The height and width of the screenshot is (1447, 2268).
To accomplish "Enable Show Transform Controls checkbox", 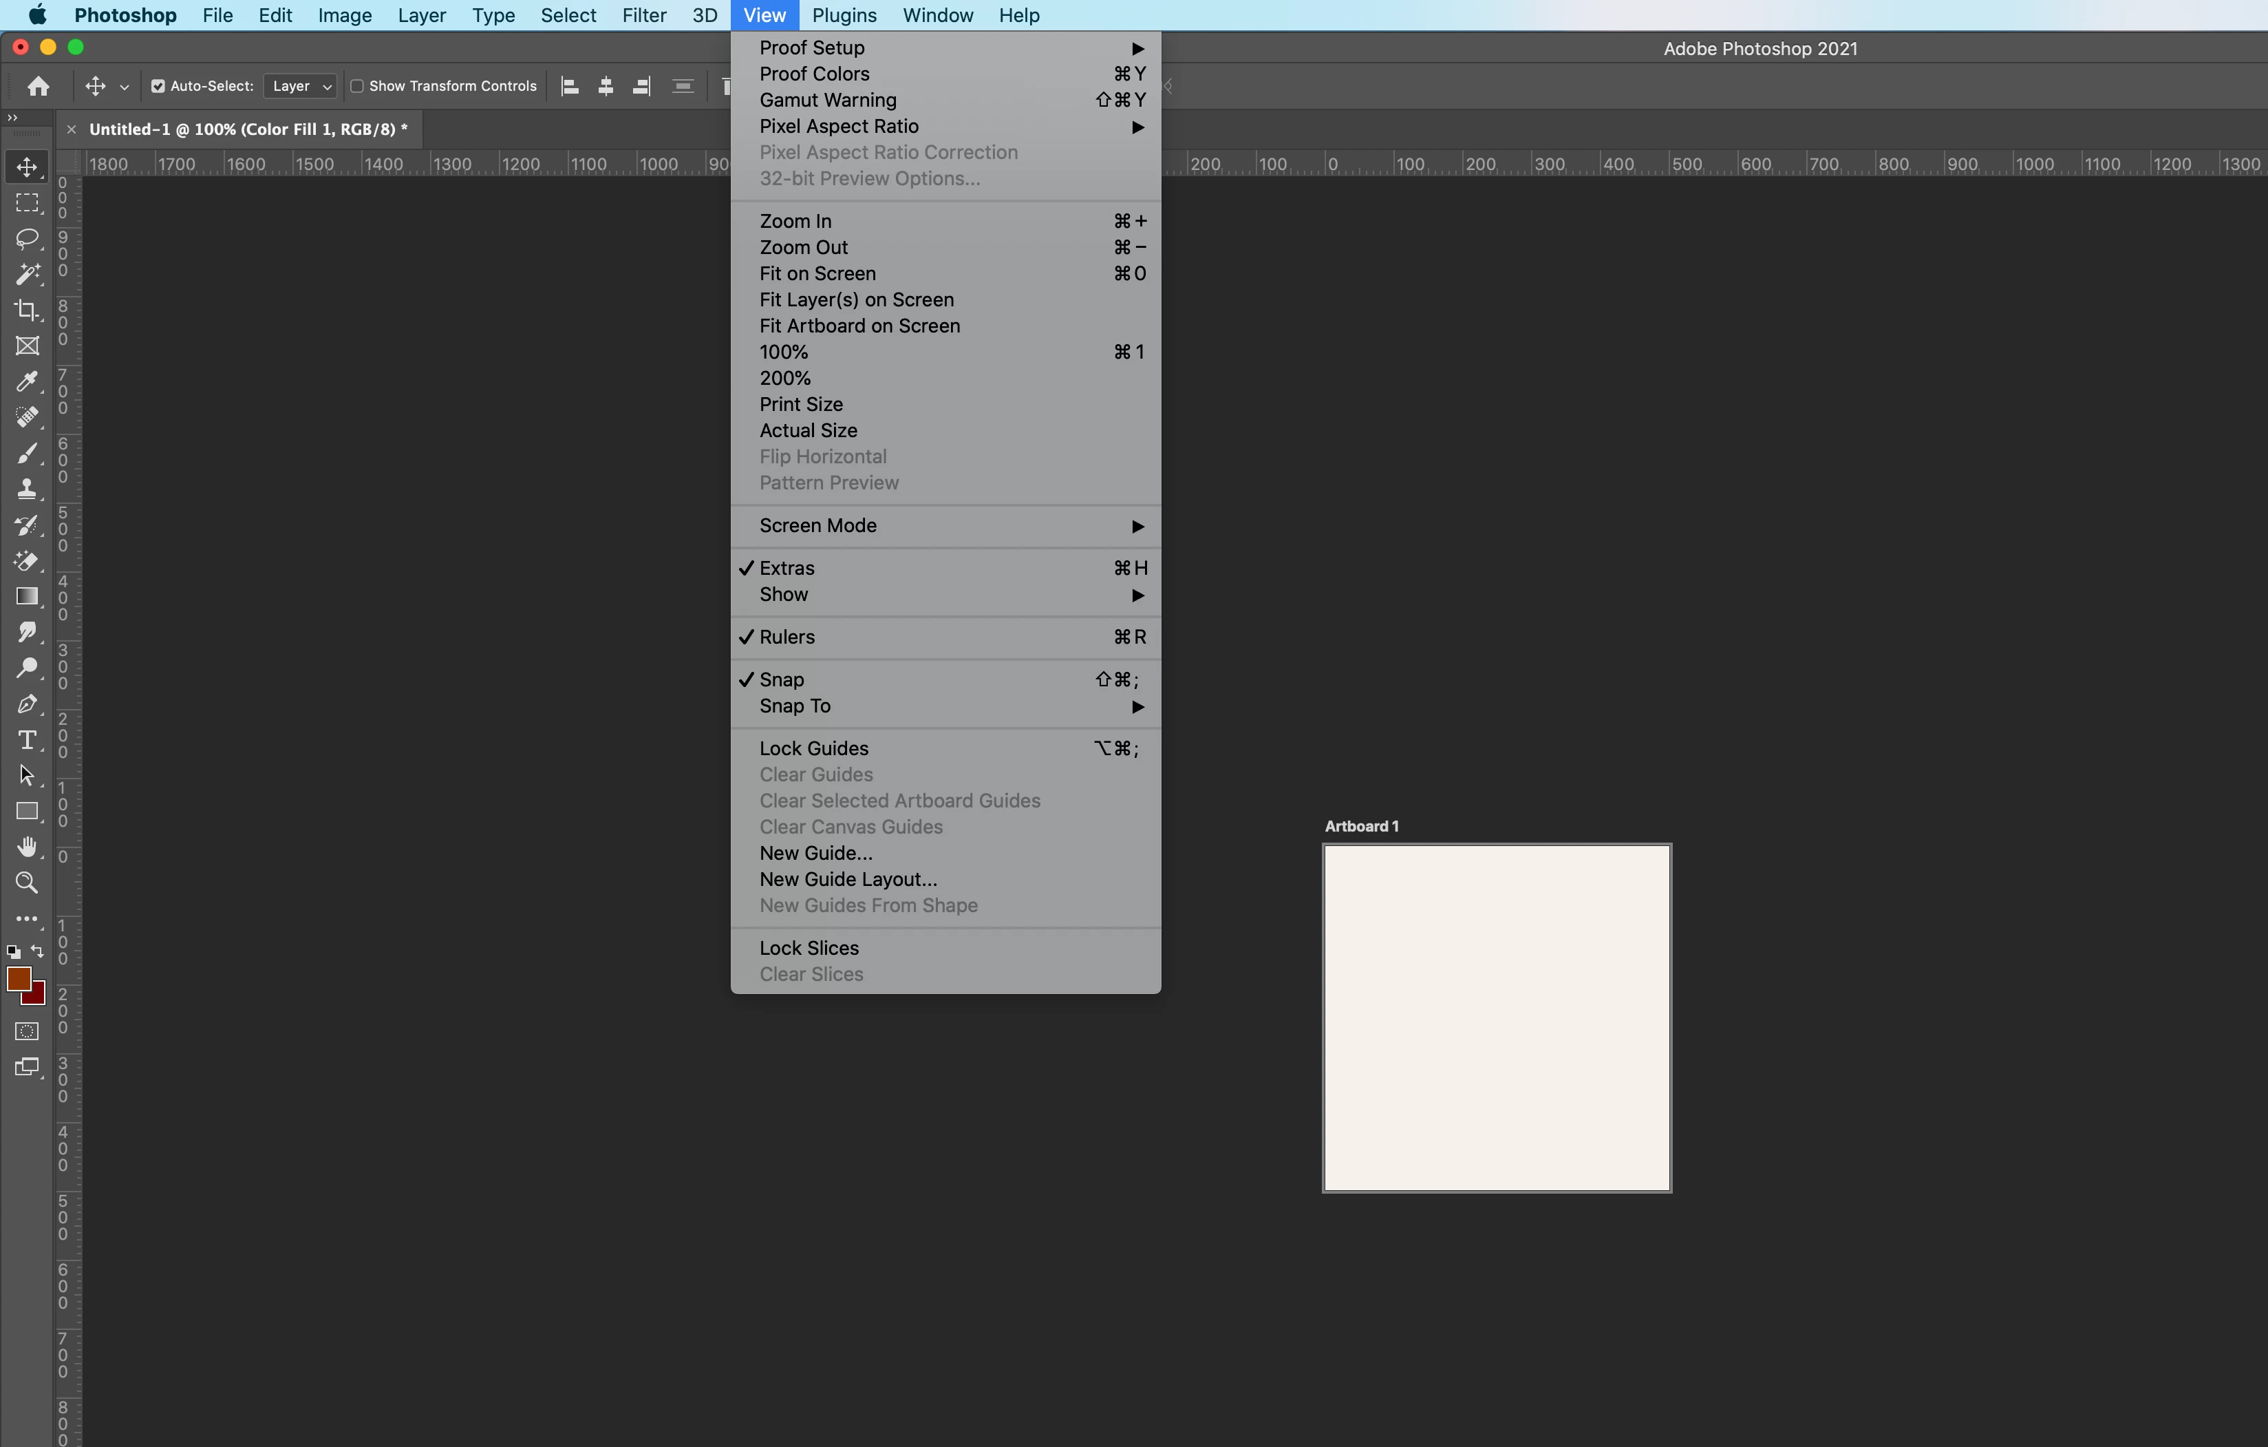I will [x=357, y=86].
